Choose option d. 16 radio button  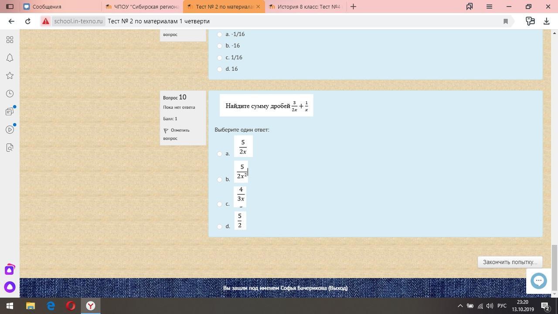[220, 69]
